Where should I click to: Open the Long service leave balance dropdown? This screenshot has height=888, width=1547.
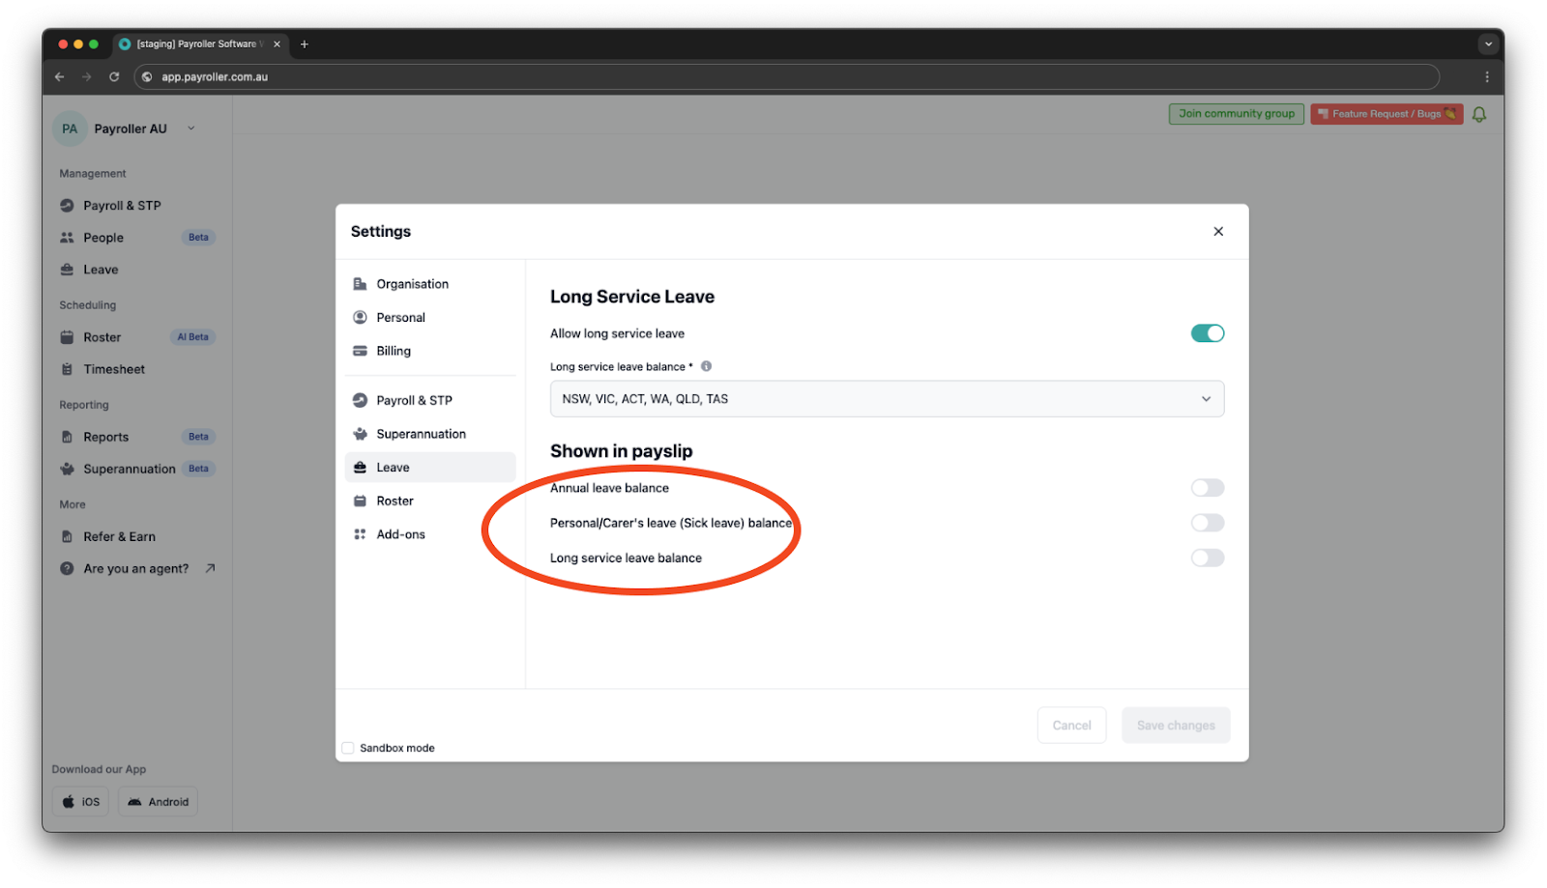click(885, 398)
